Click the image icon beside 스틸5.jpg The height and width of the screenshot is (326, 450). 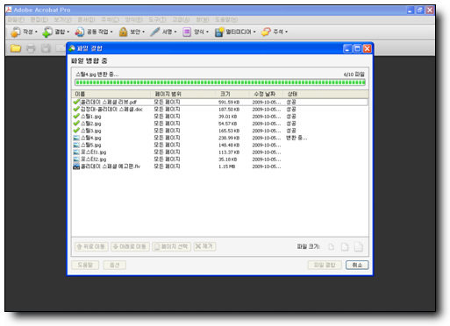(76, 145)
